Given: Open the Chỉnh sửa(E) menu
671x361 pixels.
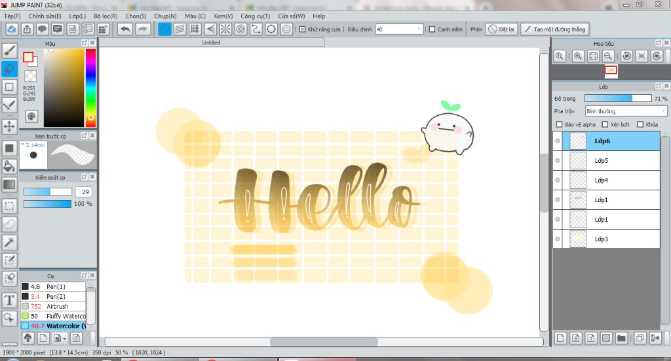Looking at the screenshot, I should pyautogui.click(x=45, y=16).
